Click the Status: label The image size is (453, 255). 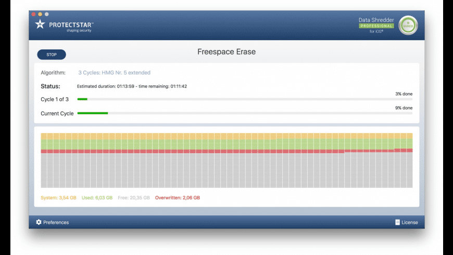click(x=51, y=86)
